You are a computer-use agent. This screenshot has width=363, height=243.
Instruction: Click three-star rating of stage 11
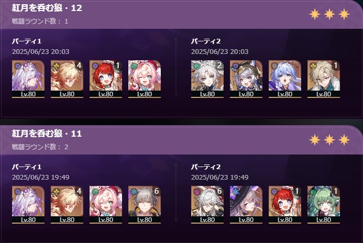point(329,140)
